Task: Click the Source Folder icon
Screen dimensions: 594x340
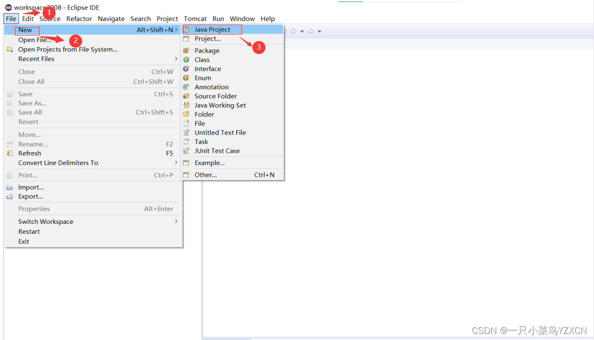Action: (x=186, y=96)
